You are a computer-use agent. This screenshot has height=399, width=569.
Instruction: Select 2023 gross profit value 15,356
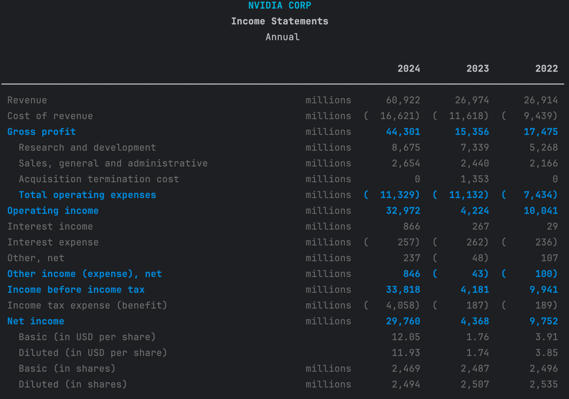(472, 132)
